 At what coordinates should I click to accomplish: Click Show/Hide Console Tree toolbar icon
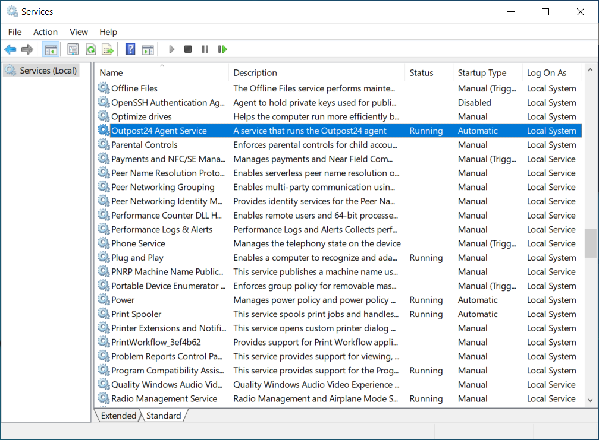tap(51, 49)
